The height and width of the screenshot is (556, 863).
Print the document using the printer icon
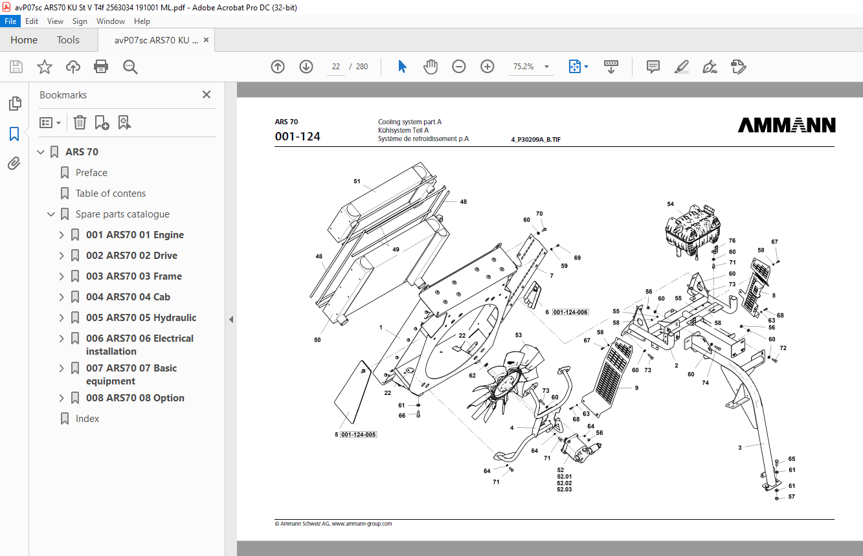pyautogui.click(x=101, y=67)
